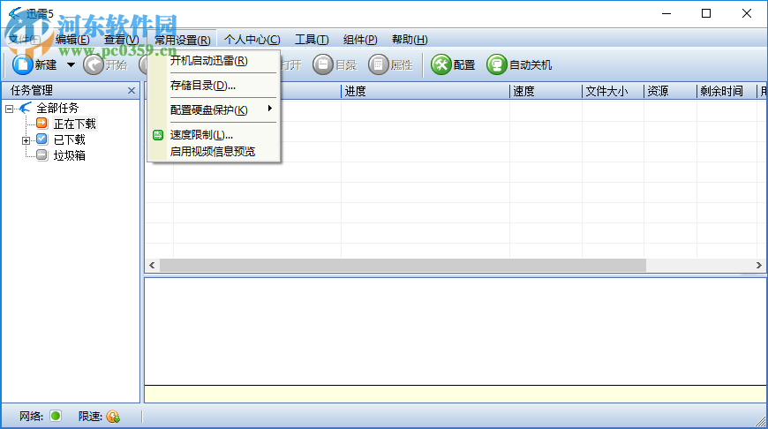The height and width of the screenshot is (429, 768).
Task: Minimize the 迅雷5 window
Action: (x=666, y=13)
